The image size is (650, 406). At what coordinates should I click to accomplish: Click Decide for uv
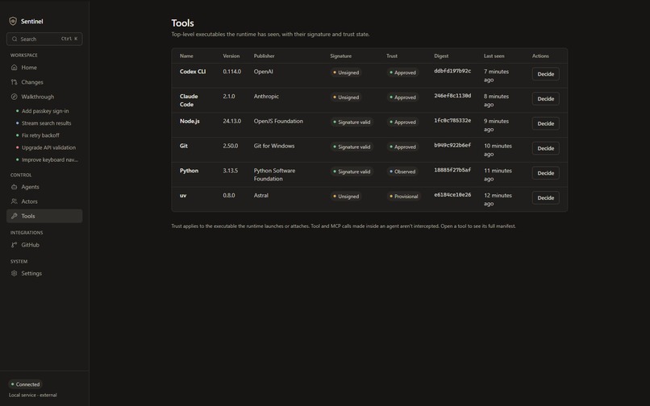pos(545,197)
